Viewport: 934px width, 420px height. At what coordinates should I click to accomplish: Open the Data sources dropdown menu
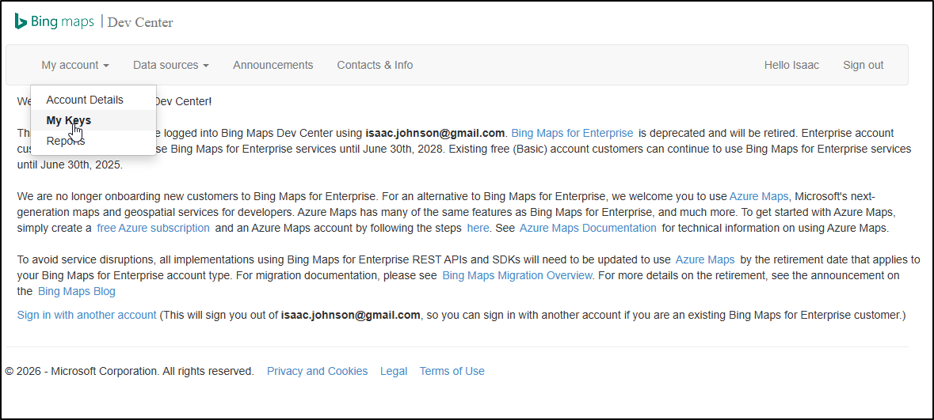click(170, 65)
